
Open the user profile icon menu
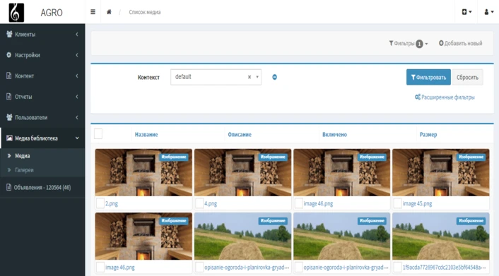tap(488, 12)
